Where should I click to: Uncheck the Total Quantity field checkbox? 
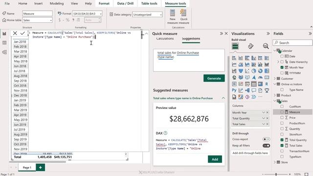(x=282, y=140)
